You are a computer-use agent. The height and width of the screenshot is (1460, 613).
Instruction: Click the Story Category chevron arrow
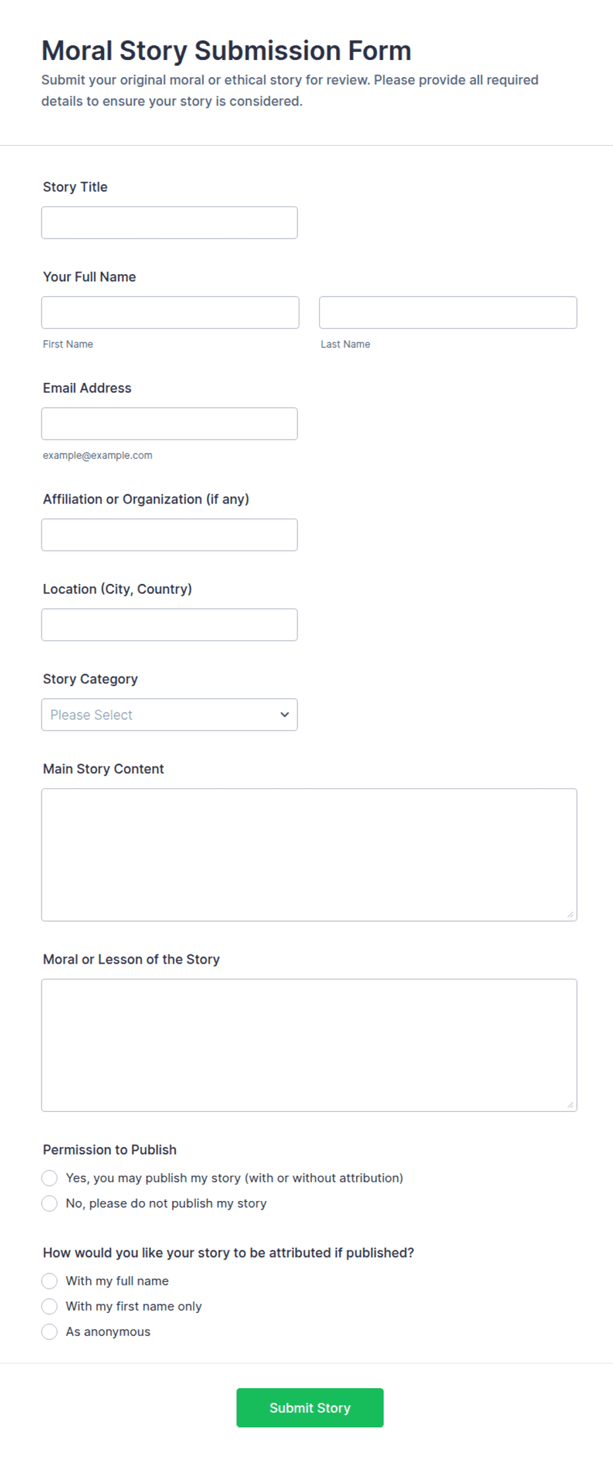(285, 715)
